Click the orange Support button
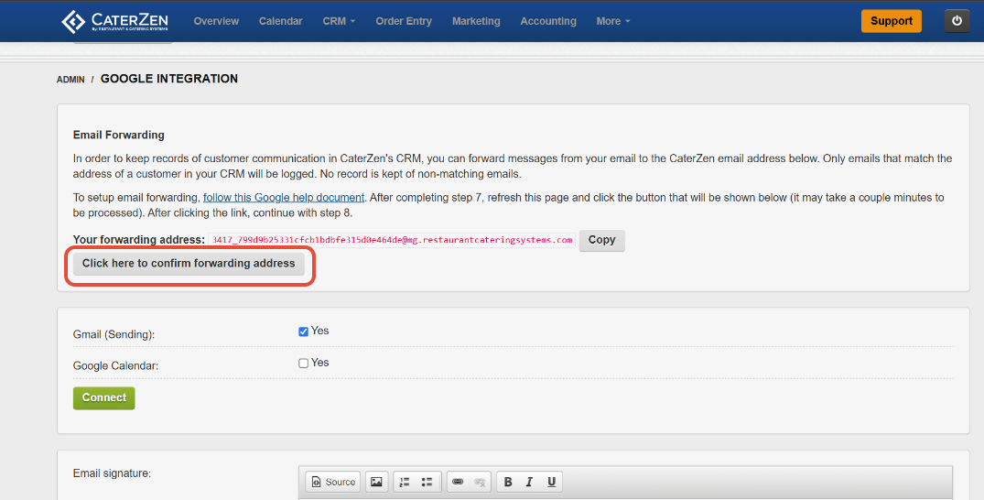 [892, 21]
